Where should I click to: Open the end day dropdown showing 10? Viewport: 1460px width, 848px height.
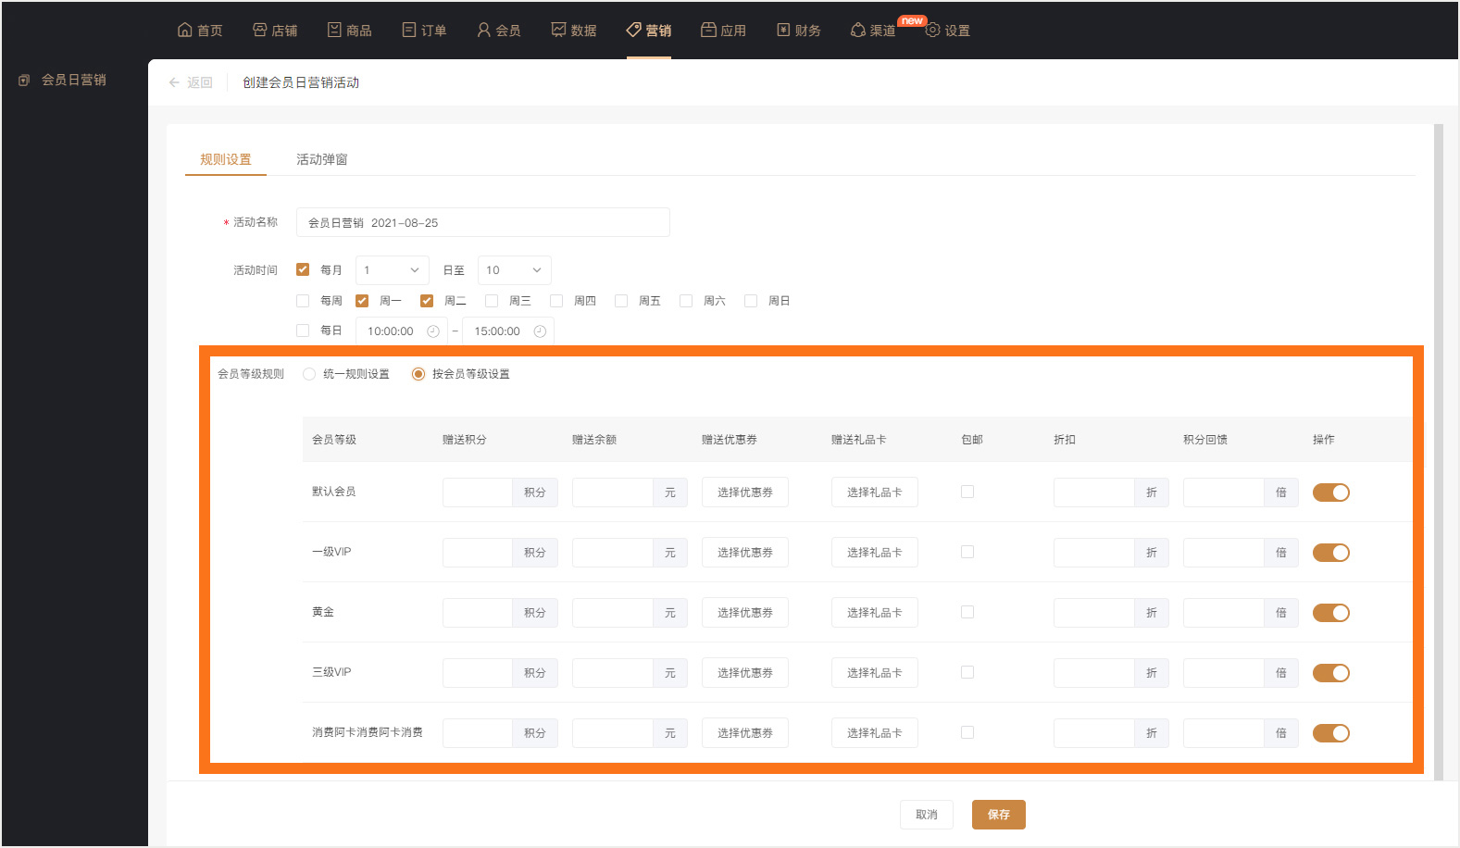click(514, 270)
